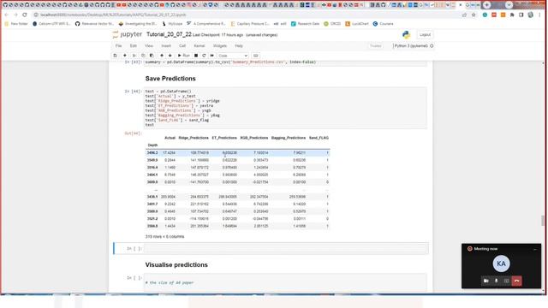Open the browser extensions puzzle icon
The width and height of the screenshot is (548, 308).
(512, 15)
